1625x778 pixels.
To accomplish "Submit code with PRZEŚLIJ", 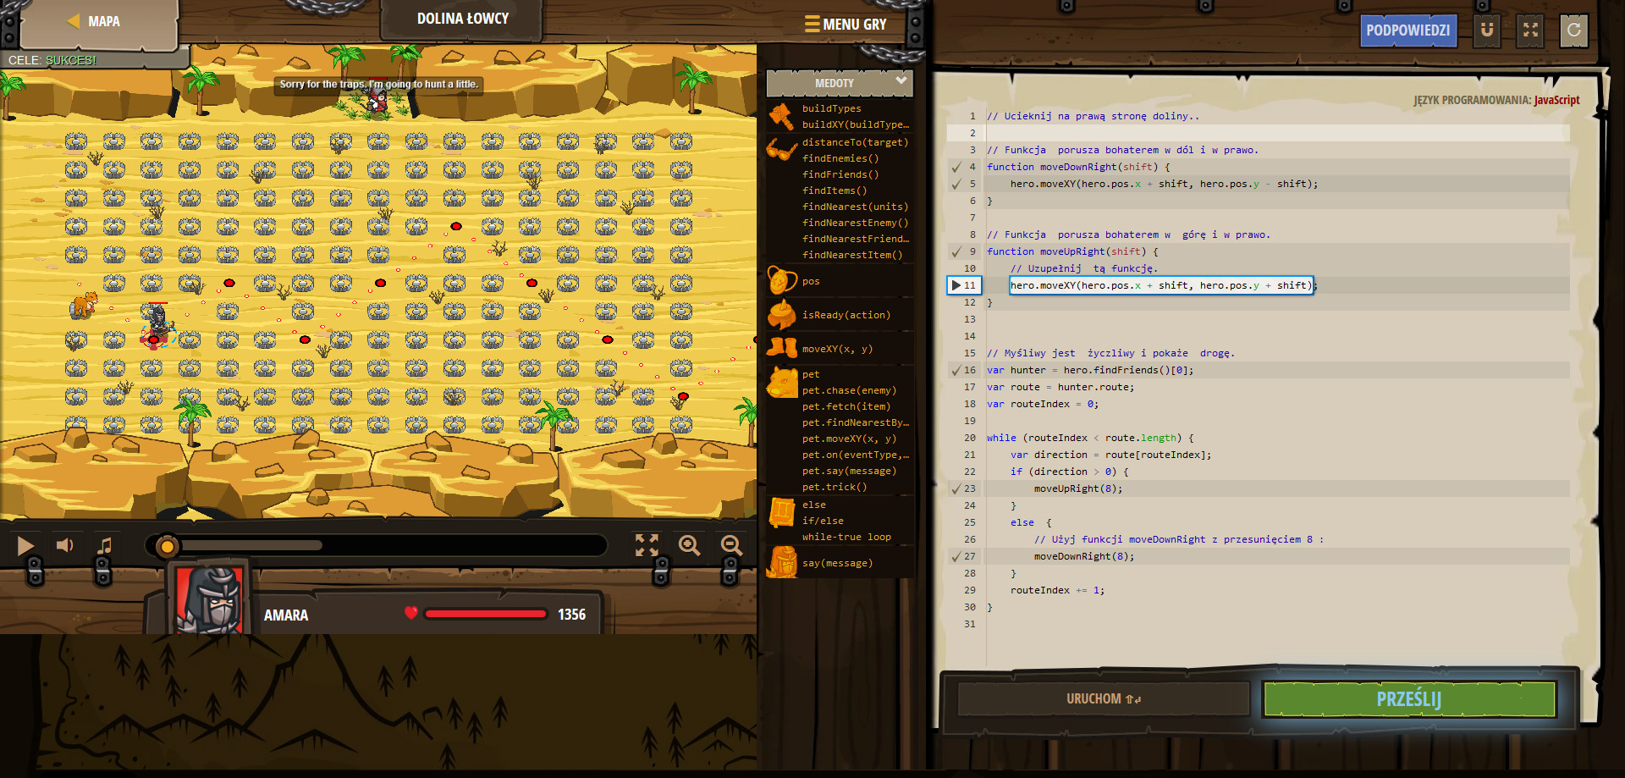I will click(x=1409, y=699).
